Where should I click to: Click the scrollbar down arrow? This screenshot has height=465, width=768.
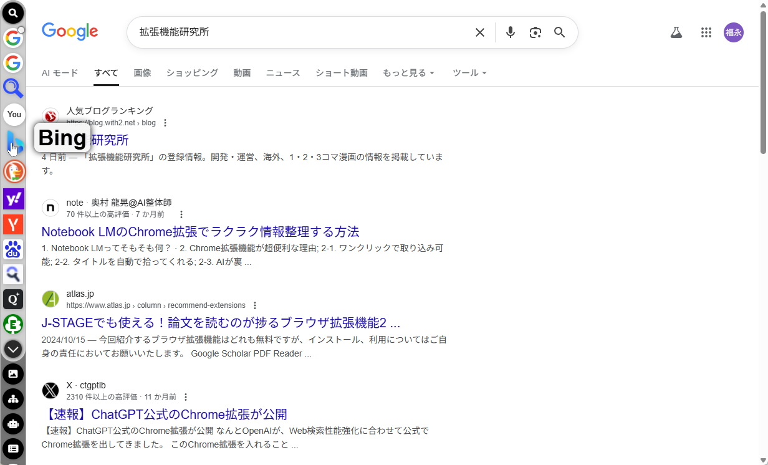(x=763, y=460)
